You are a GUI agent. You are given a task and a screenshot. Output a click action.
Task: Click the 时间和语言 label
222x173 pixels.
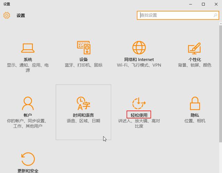(83, 115)
